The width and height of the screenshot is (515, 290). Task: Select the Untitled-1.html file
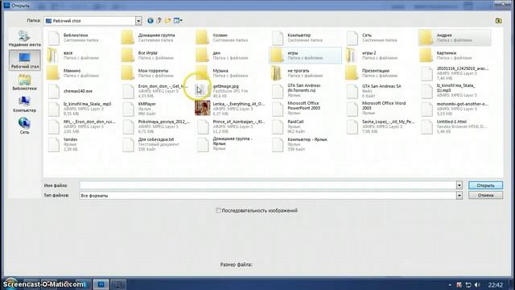(454, 126)
